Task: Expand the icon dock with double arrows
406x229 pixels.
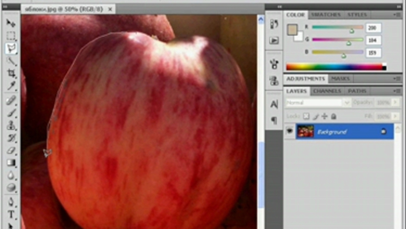Action: pos(279,7)
